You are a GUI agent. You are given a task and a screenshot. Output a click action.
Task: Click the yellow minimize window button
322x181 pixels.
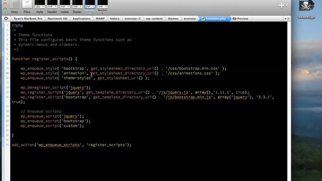click(5, 4)
